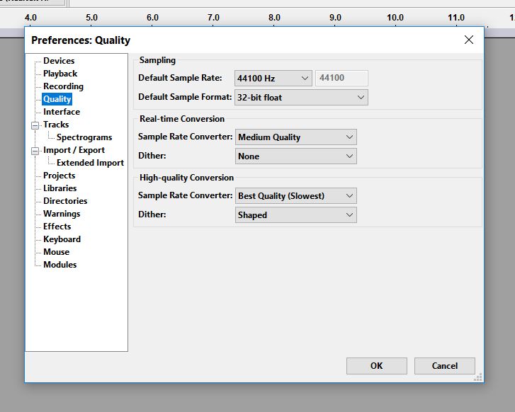The height and width of the screenshot is (412, 515).
Task: Open the Default Sample Rate dropdown
Action: tap(273, 79)
